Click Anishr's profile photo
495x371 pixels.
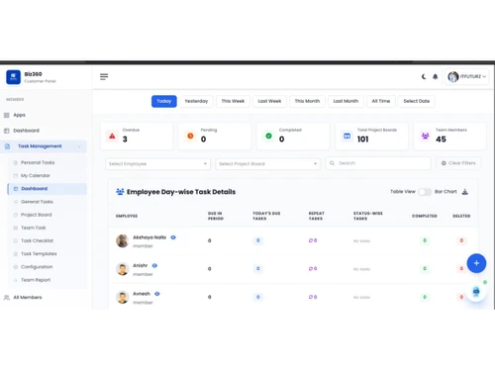[x=122, y=269]
